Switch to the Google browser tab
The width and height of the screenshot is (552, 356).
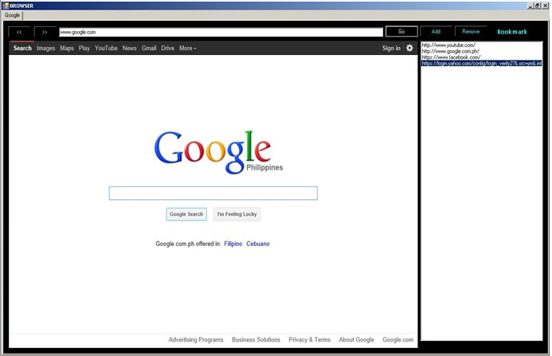(x=13, y=15)
